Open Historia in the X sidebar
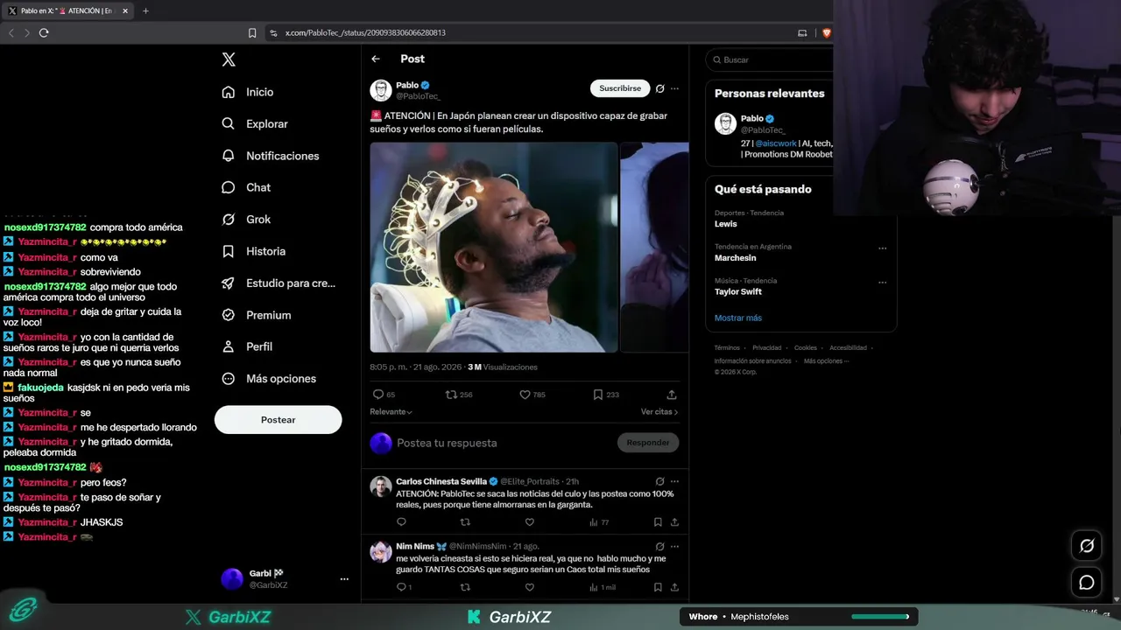This screenshot has width=1121, height=630. pyautogui.click(x=254, y=251)
